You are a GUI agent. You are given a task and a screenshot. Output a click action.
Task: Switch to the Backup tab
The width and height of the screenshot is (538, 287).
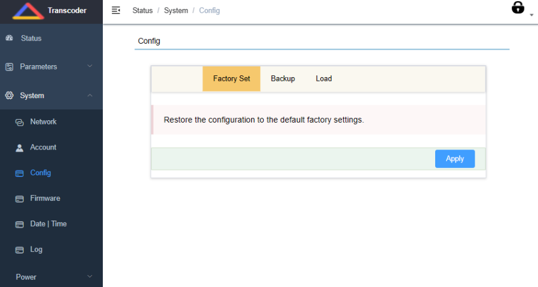tap(283, 79)
